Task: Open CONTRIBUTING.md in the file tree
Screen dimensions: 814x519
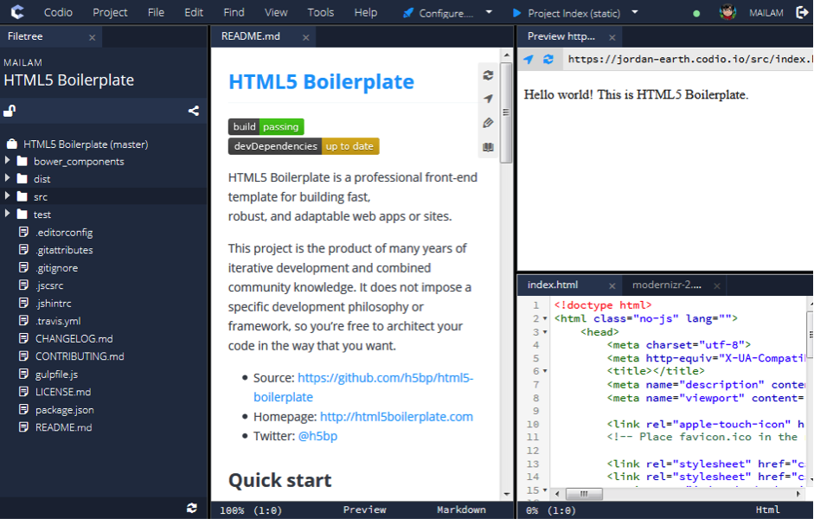Action: pyautogui.click(x=80, y=356)
